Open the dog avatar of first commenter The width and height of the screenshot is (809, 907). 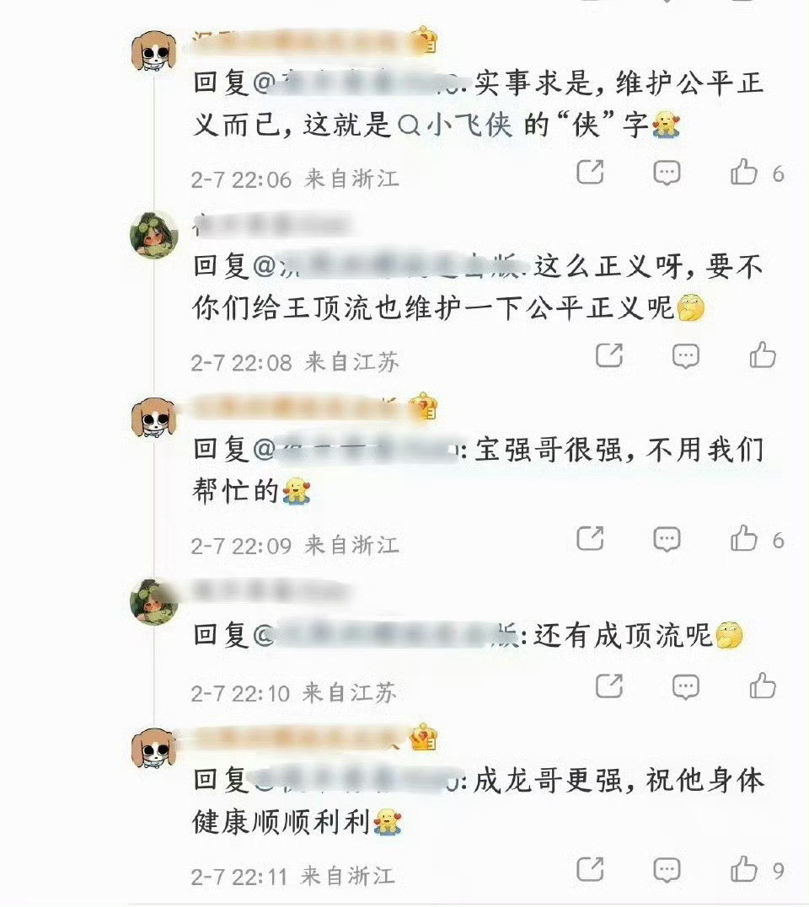pos(153,51)
